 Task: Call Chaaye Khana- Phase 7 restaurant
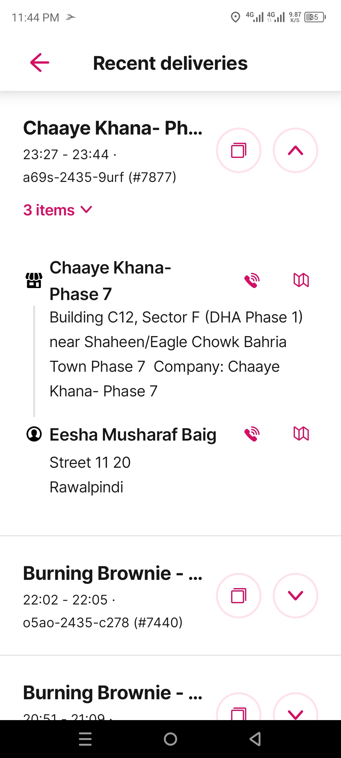(x=252, y=280)
